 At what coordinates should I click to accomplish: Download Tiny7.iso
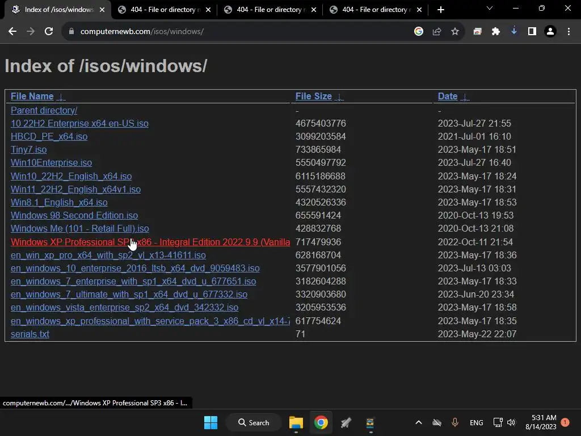[x=28, y=150]
